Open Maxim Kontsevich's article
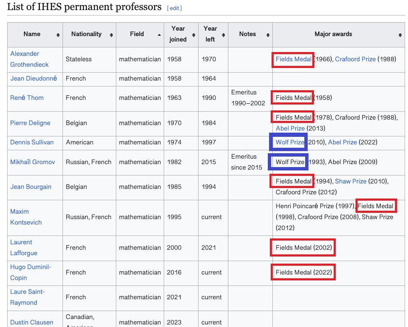Screen dimensions: 408x327 pos(26,217)
